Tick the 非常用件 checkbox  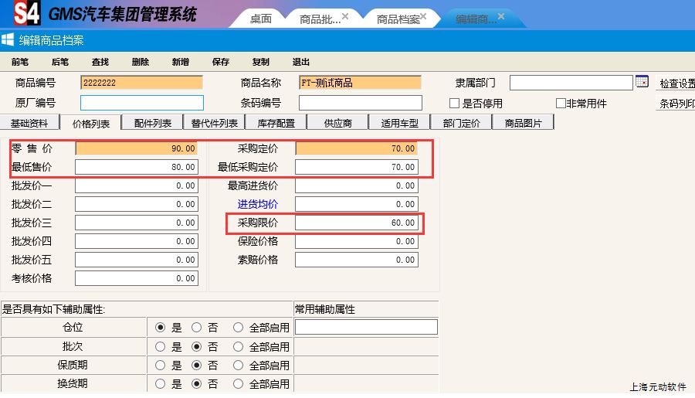click(561, 104)
